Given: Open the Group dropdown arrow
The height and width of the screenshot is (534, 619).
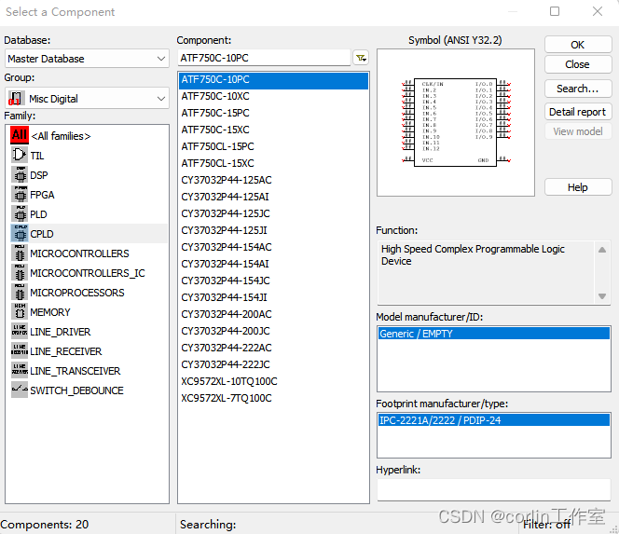Looking at the screenshot, I should [160, 98].
